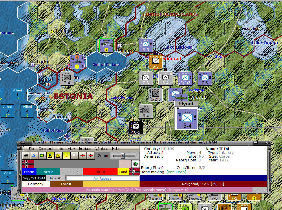
Task: Select the Fokker D.XXI fighter counter
Action: 107,45
